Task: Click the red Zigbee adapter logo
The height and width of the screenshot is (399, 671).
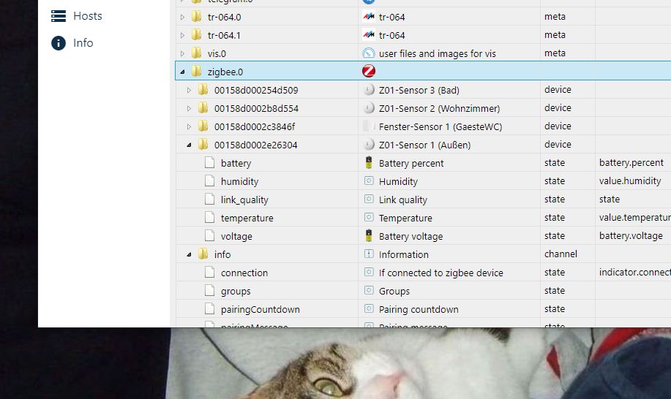Action: point(369,71)
